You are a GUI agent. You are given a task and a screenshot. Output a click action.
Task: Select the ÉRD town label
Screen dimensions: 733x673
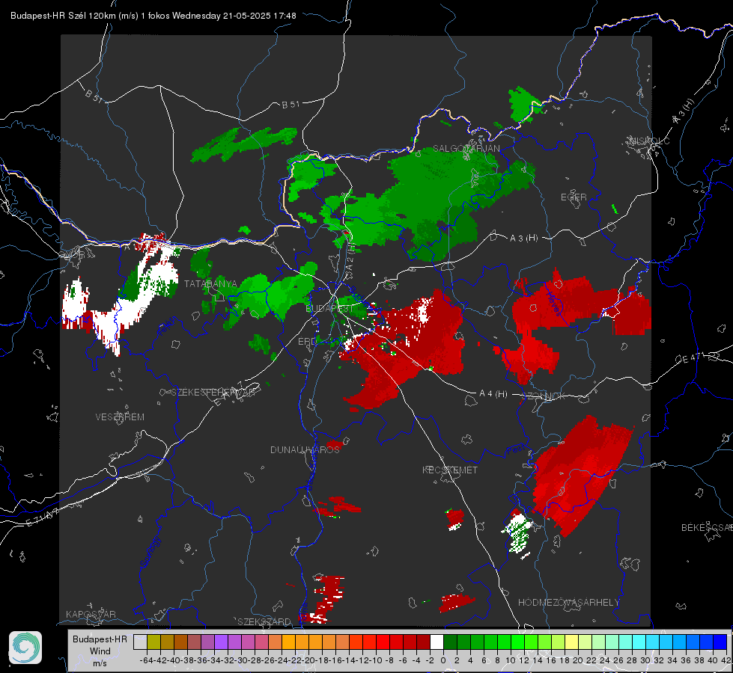pyautogui.click(x=307, y=342)
